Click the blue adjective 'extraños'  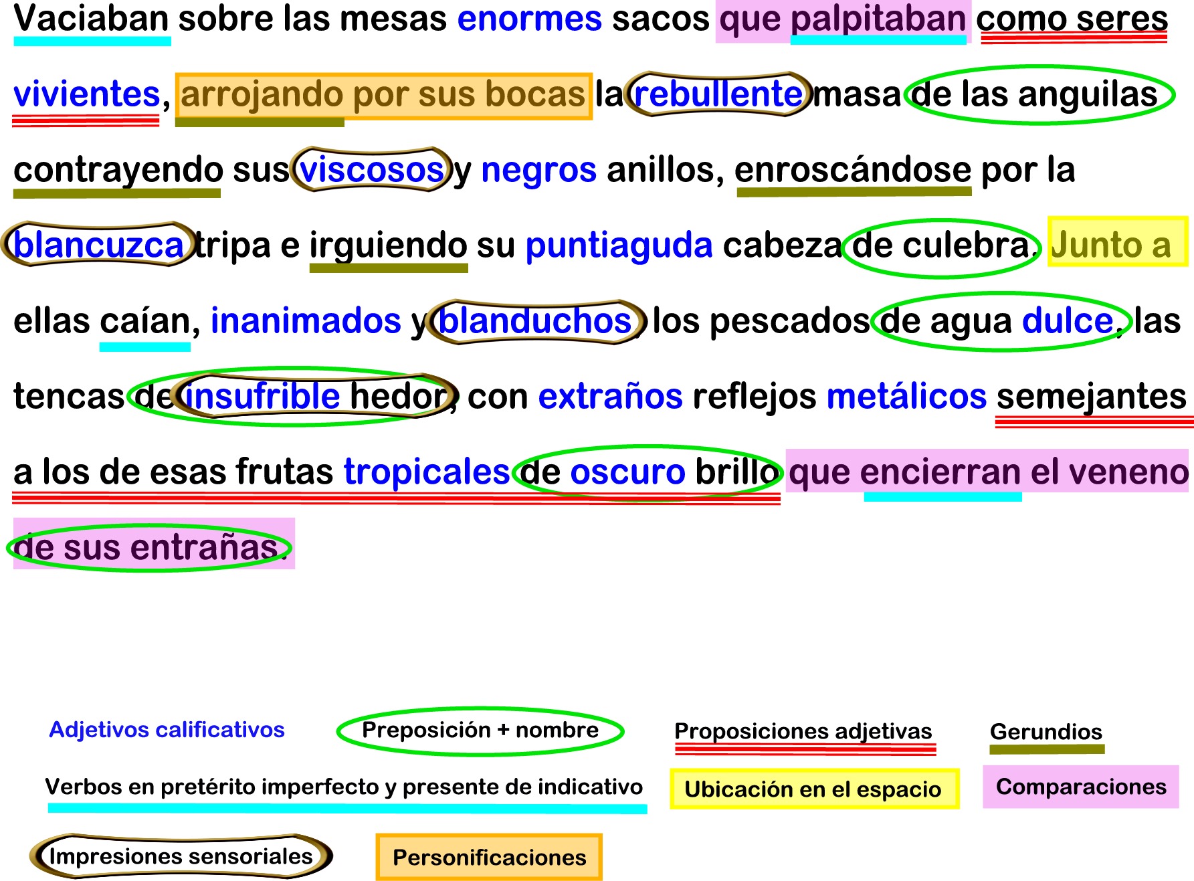(x=610, y=397)
